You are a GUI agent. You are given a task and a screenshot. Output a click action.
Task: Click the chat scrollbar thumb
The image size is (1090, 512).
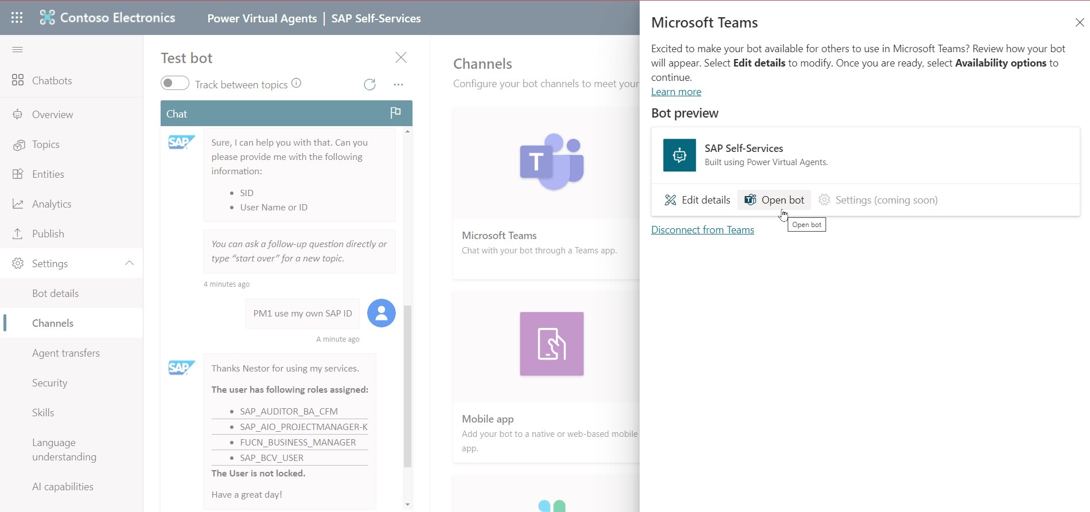tap(407, 386)
